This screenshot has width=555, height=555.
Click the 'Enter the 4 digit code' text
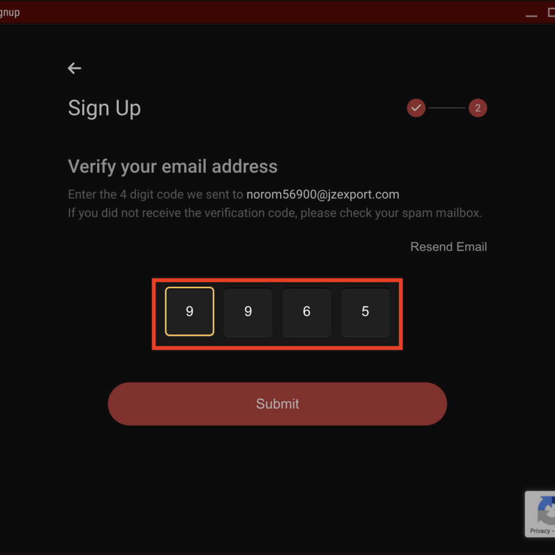[155, 195]
